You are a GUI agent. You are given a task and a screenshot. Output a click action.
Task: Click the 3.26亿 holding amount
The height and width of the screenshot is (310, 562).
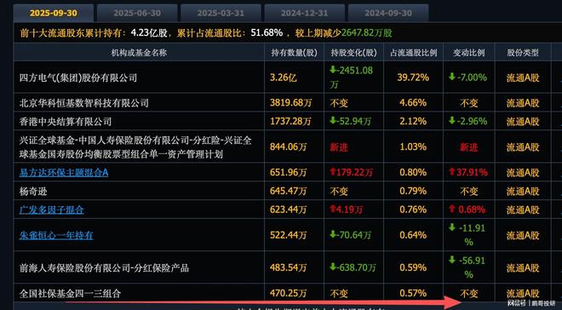(284, 77)
